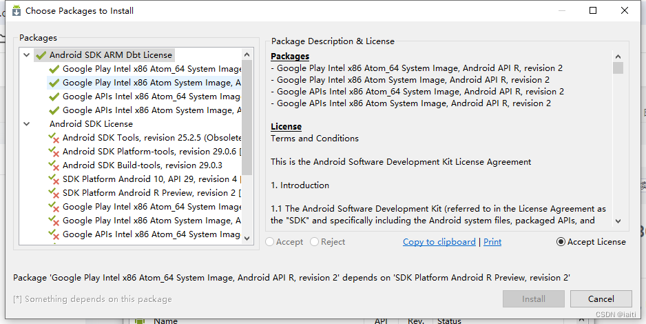Viewport: 646px width, 324px height.
Task: Collapse the Android SDK ARM Dbt License group
Action: point(27,55)
